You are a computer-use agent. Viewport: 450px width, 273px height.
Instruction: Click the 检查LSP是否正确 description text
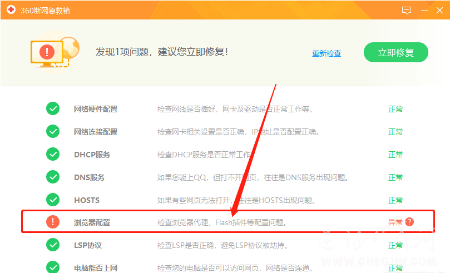coord(222,245)
